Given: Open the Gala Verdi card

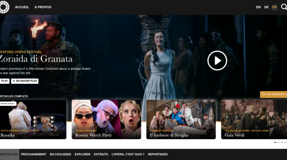Looking at the screenshot, I should (254, 119).
